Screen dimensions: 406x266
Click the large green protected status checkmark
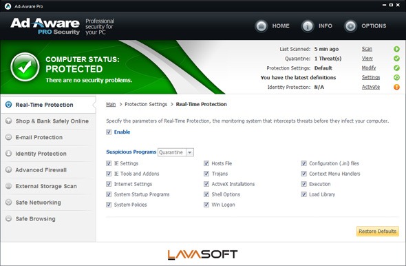(25, 67)
